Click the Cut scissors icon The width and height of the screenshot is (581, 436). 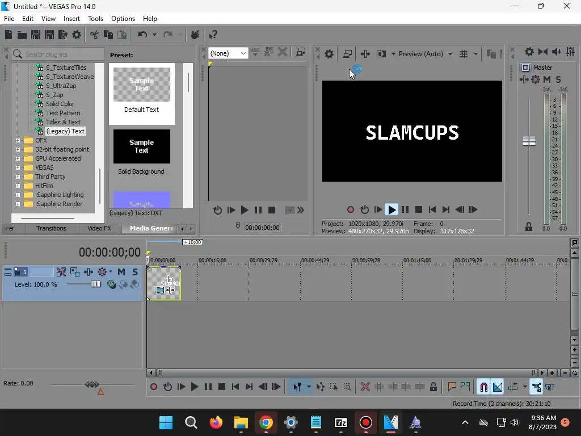[94, 35]
